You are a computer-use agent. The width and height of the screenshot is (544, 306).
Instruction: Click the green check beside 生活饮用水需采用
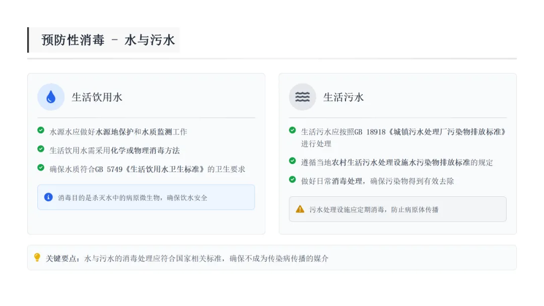(x=41, y=149)
